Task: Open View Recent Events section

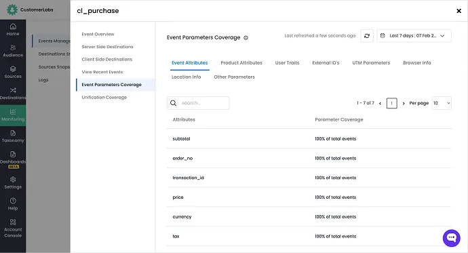Action: [x=102, y=72]
